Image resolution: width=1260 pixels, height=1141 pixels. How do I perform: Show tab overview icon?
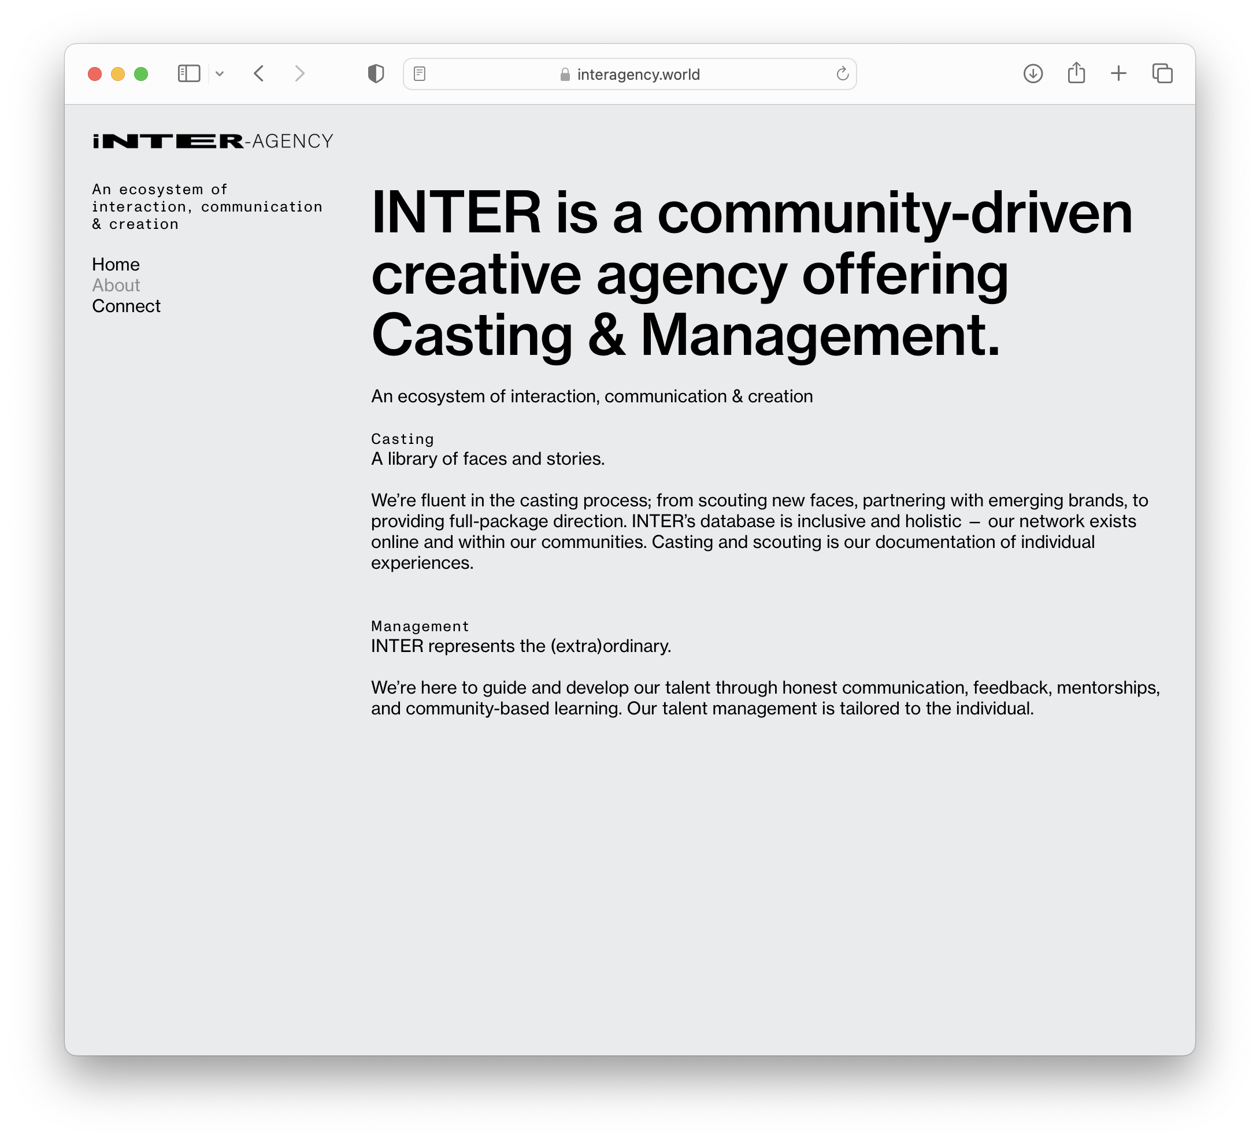(x=1162, y=74)
